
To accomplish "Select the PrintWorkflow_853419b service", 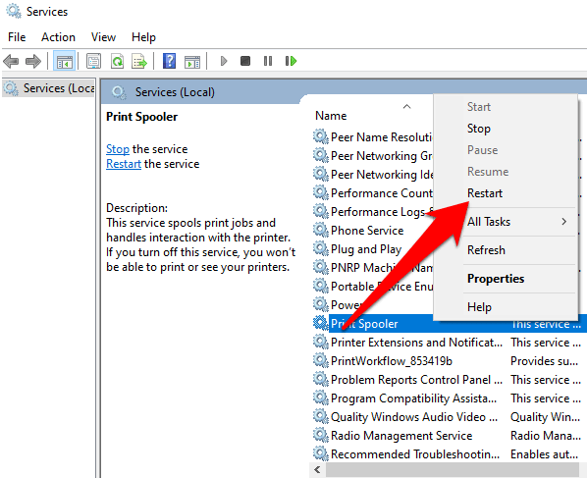I will [392, 361].
